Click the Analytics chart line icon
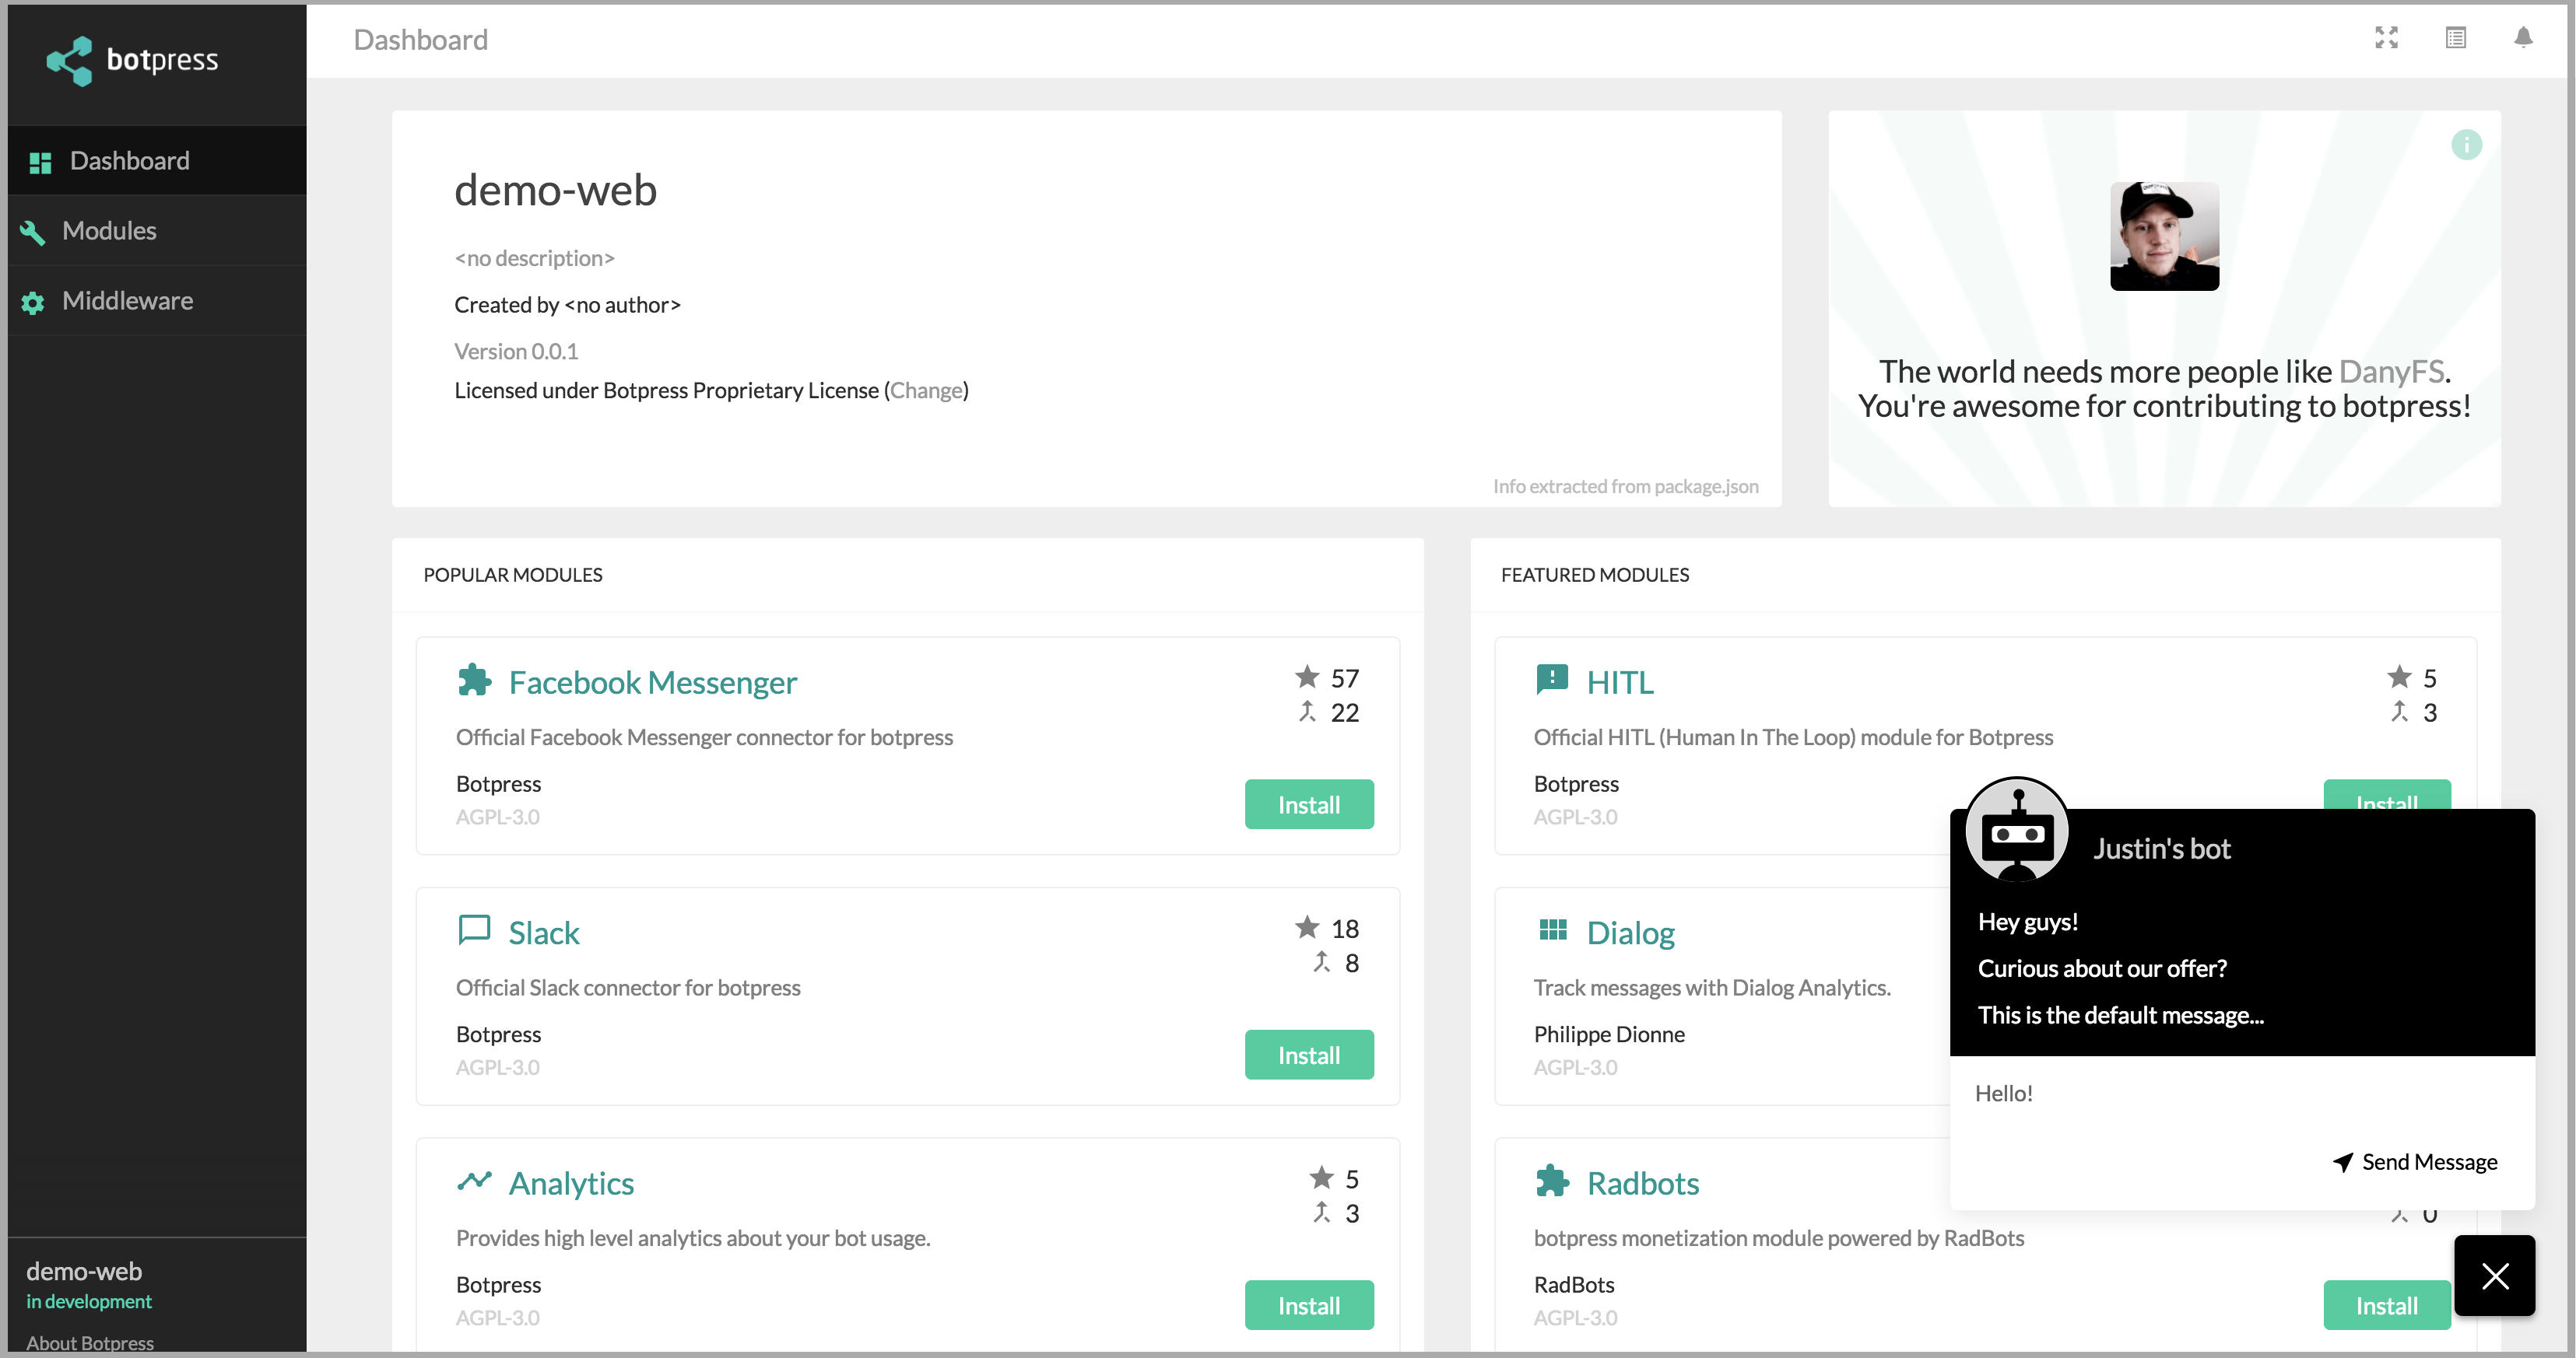The width and height of the screenshot is (2576, 1358). pos(474,1181)
